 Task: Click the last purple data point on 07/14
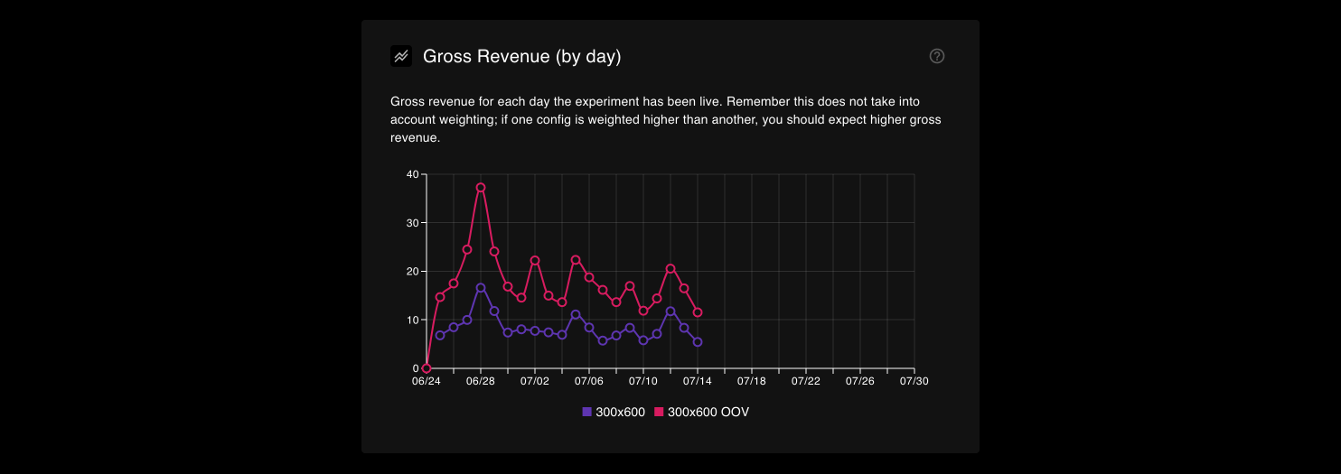(698, 342)
